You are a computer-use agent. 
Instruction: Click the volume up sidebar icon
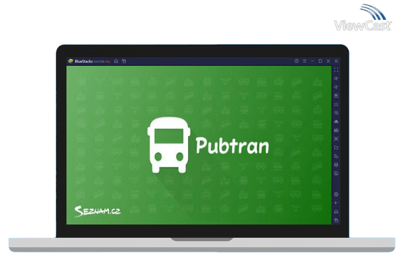click(336, 78)
